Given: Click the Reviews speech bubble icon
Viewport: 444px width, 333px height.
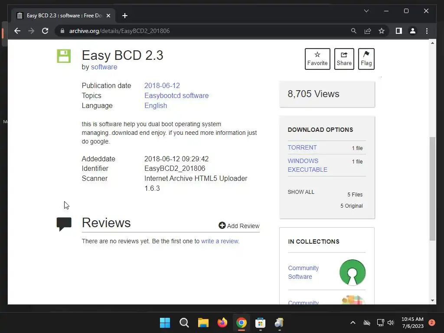Looking at the screenshot, I should pos(64,224).
